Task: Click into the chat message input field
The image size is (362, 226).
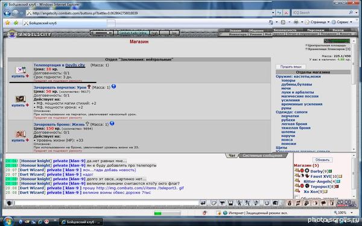Action: coord(106,203)
